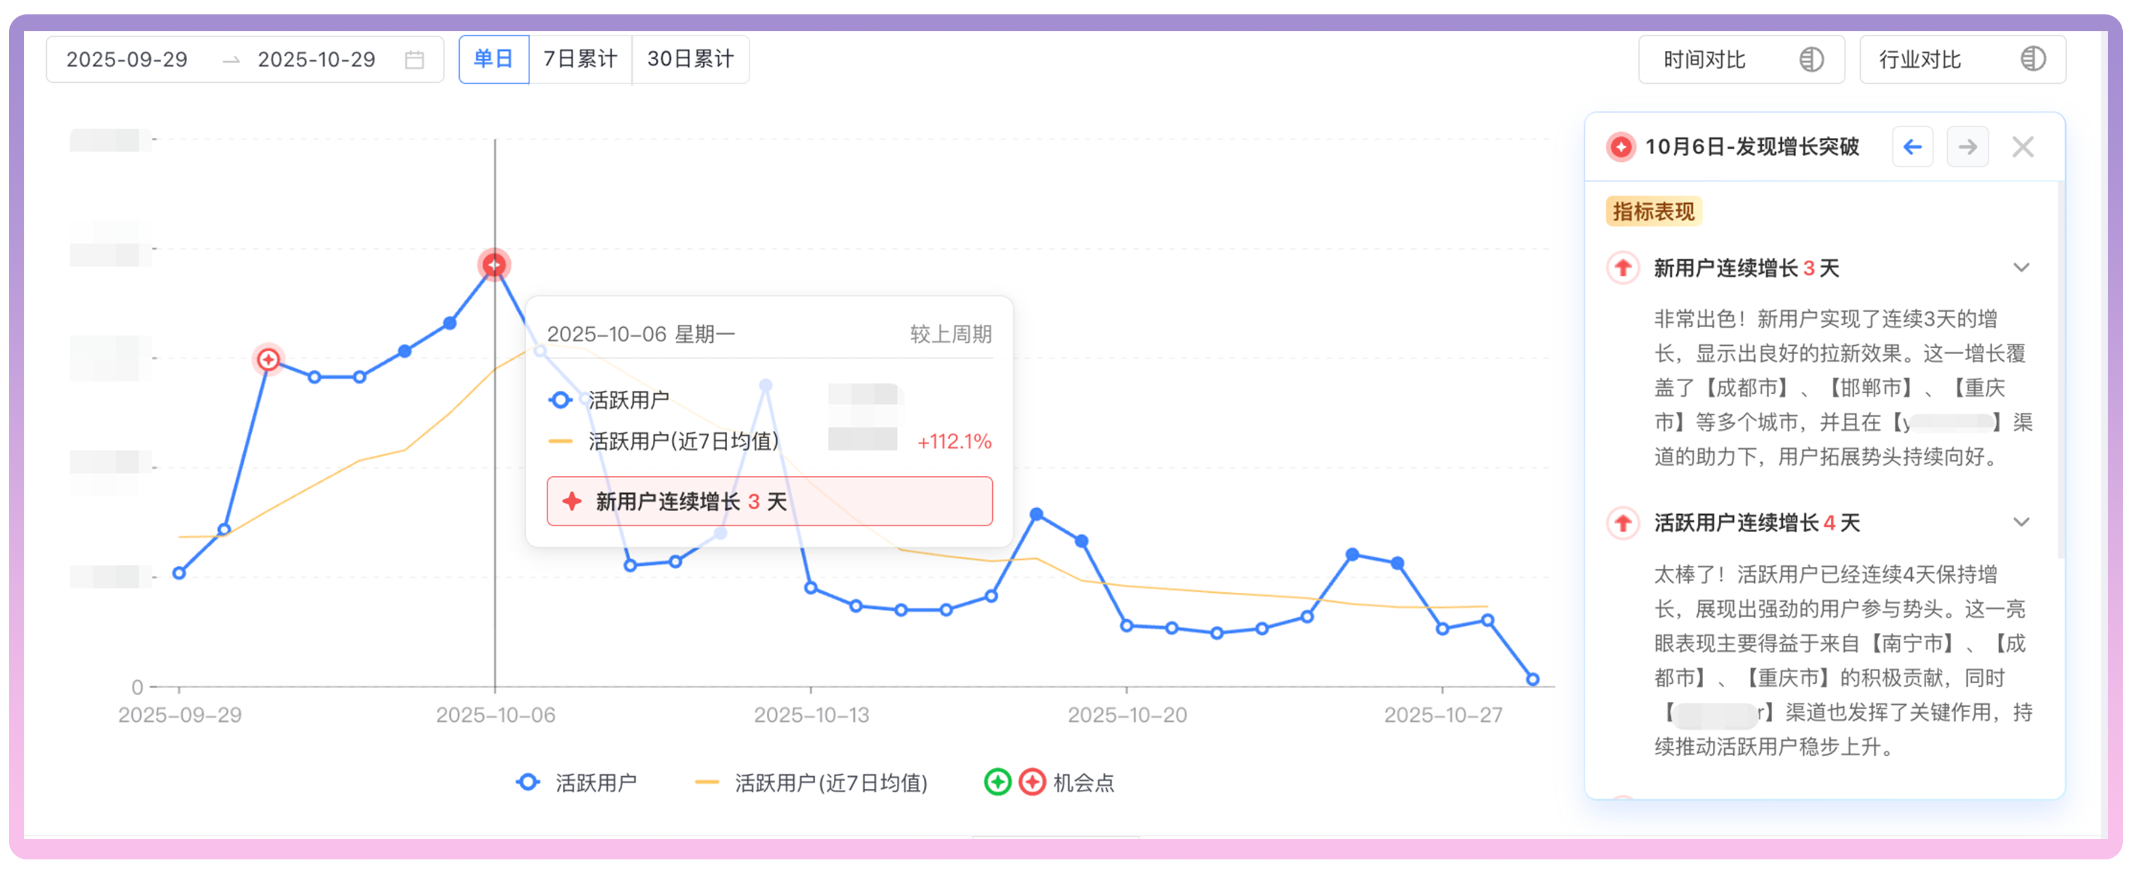The width and height of the screenshot is (2139, 875).
Task: Close the 10月6日 growth insight panel
Action: pos(2023,147)
